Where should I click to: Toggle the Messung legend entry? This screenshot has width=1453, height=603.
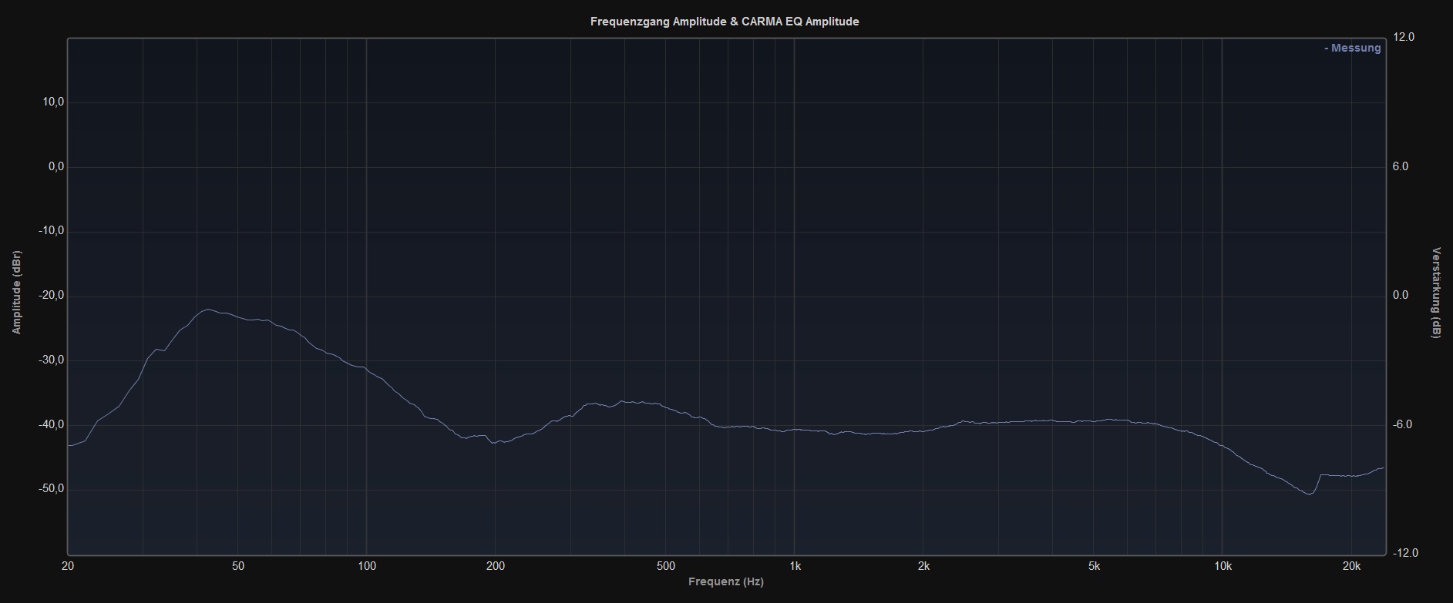1353,48
